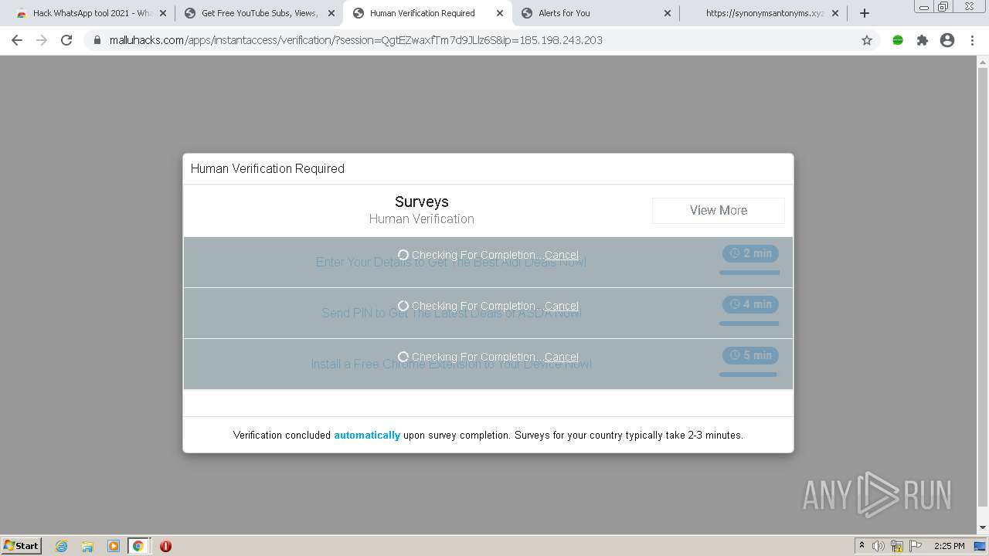Click progress bar under 5 min badge

pyautogui.click(x=748, y=375)
